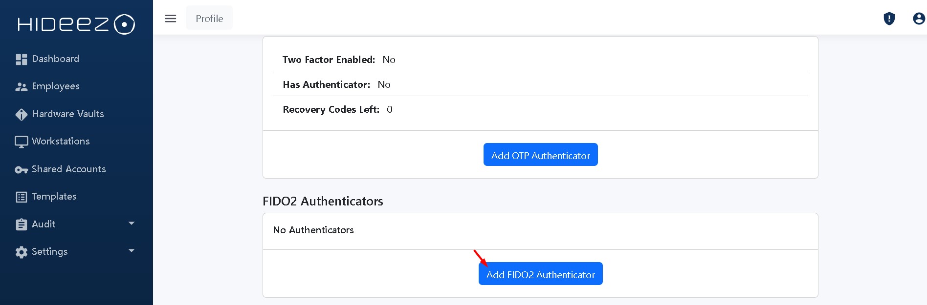Viewport: 927px width, 305px height.
Task: Open the user account icon
Action: pyautogui.click(x=919, y=19)
